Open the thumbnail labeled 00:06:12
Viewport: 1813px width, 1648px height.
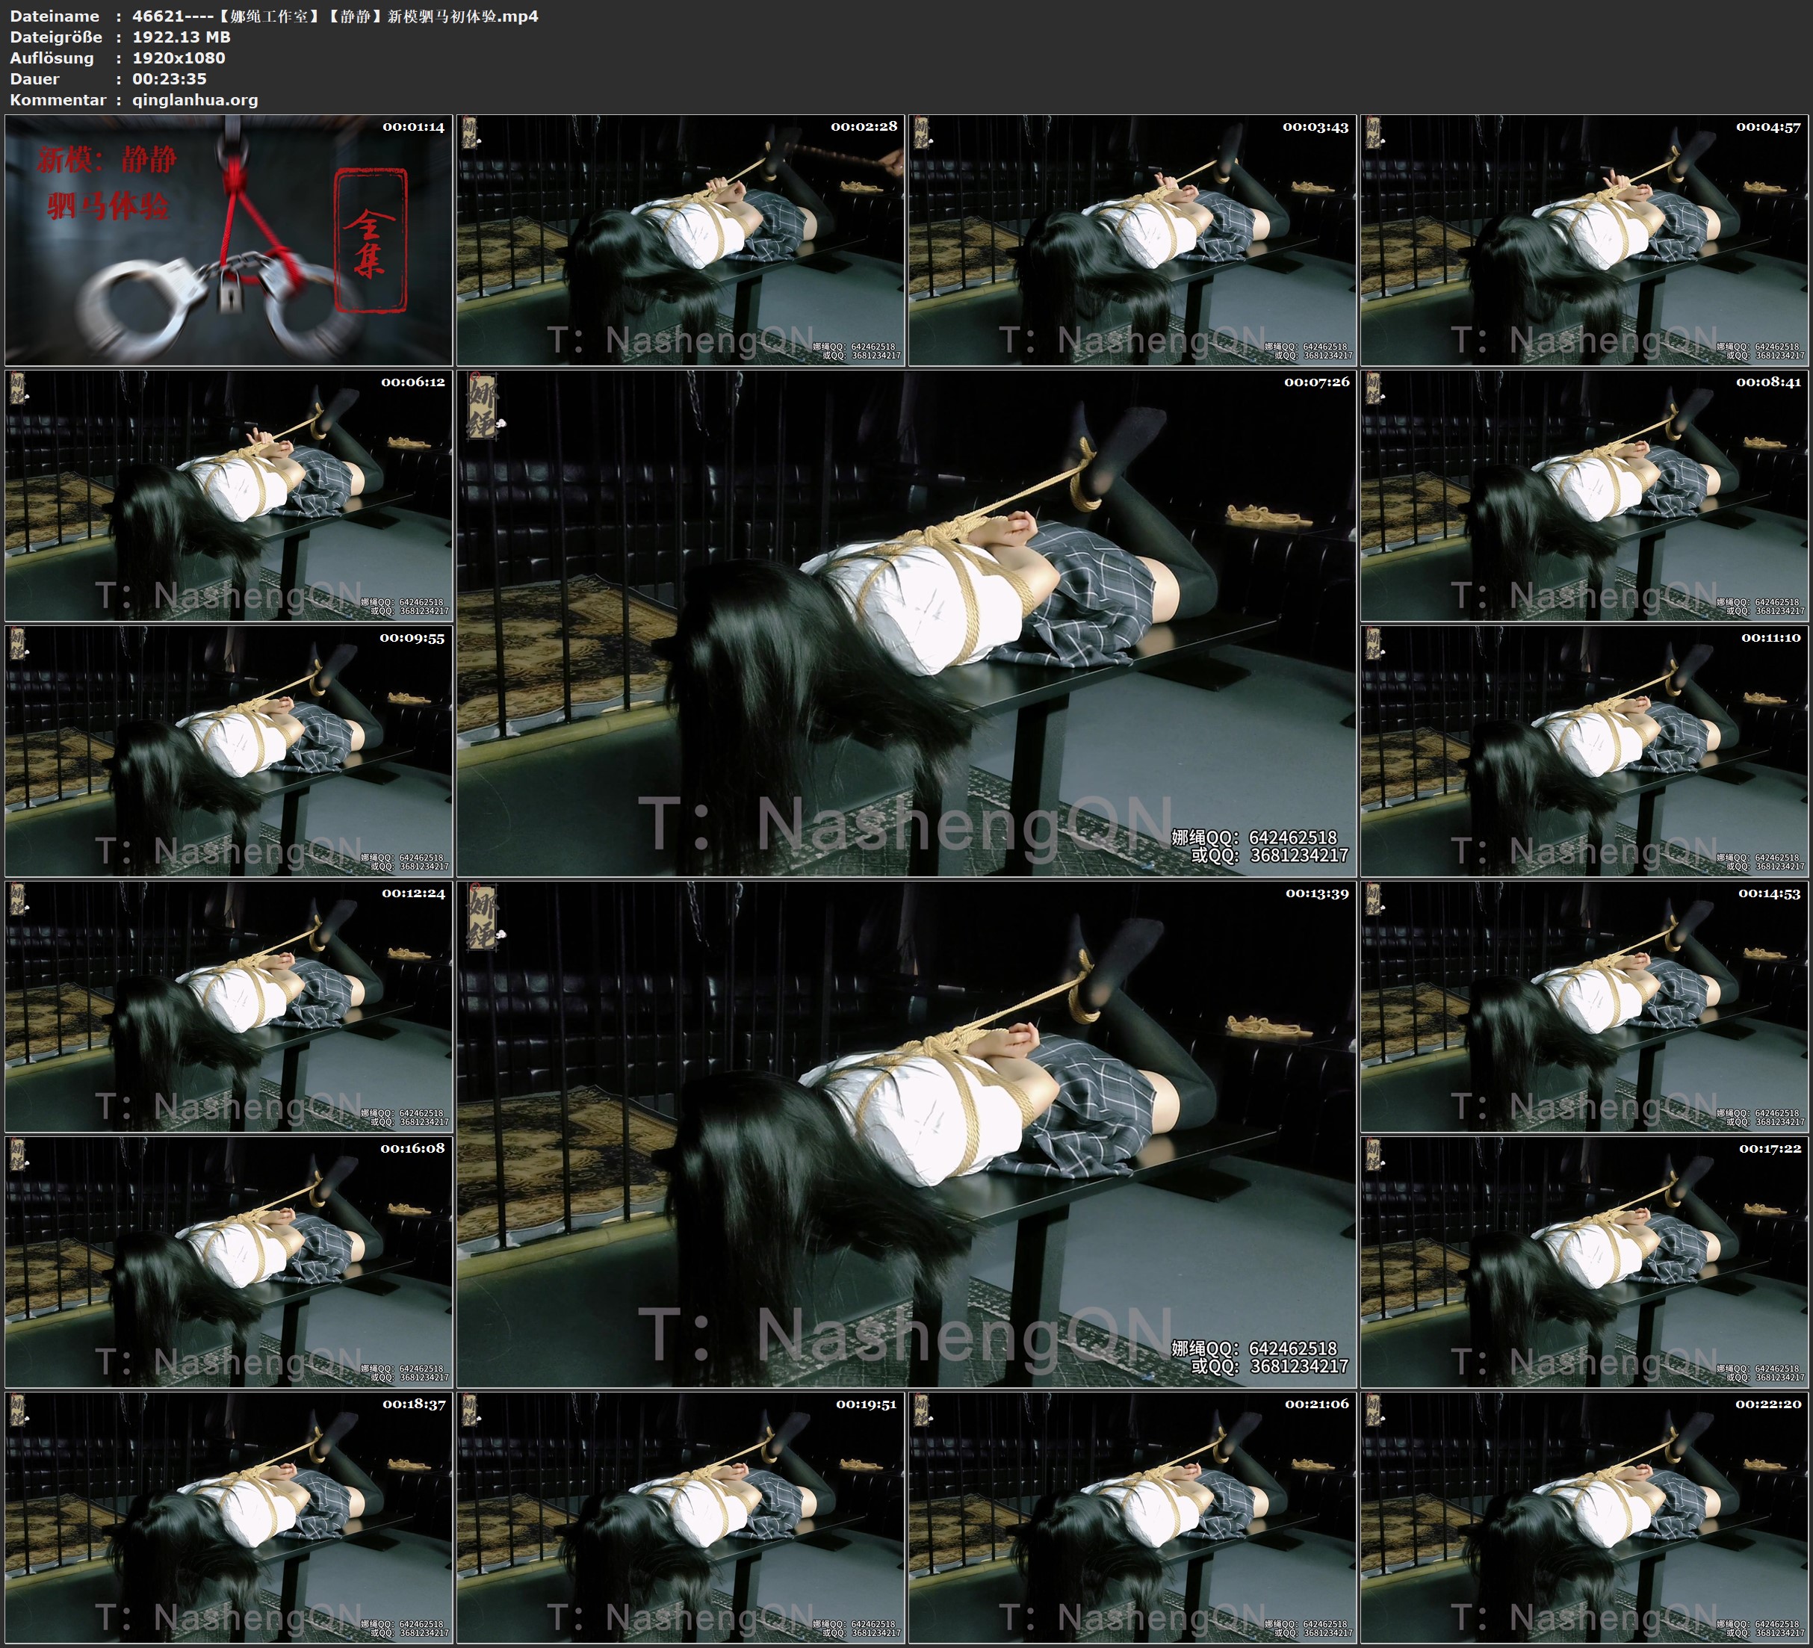[x=229, y=495]
